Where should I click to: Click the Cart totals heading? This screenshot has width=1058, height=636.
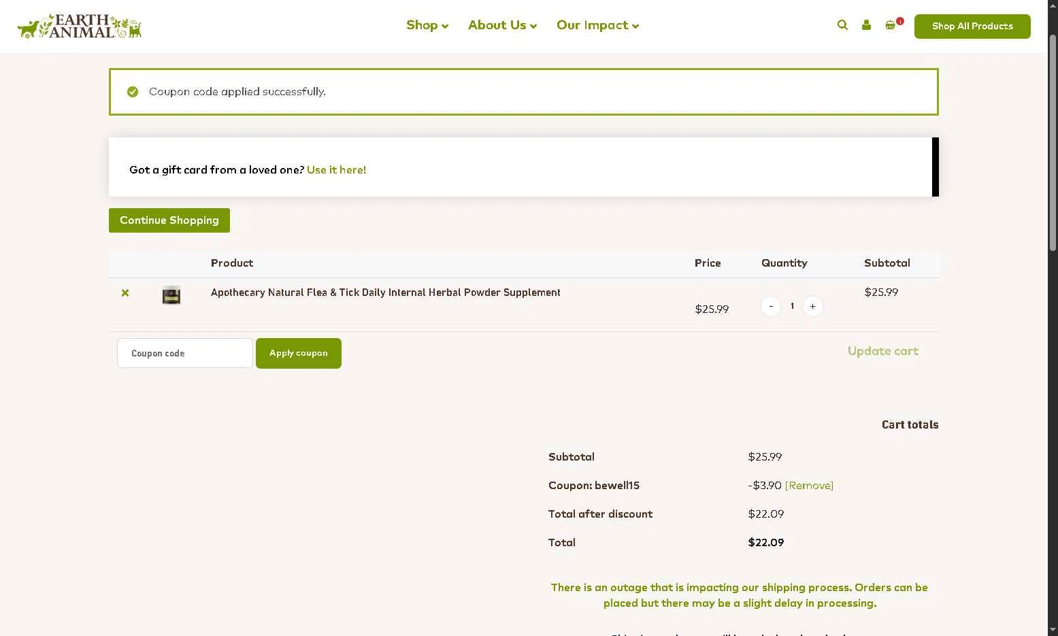click(x=910, y=424)
